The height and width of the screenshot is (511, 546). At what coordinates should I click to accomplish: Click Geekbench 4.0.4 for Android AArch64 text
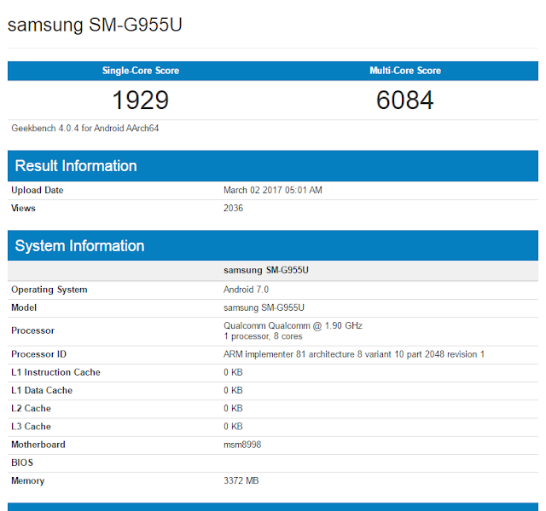point(85,129)
